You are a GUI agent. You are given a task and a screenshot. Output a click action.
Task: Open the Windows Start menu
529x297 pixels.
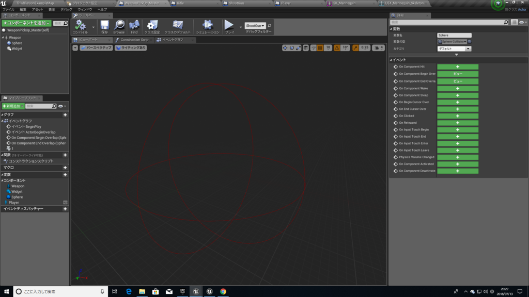click(x=6, y=292)
